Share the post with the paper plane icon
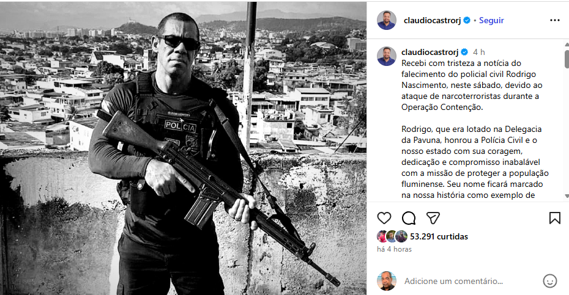 pos(433,218)
